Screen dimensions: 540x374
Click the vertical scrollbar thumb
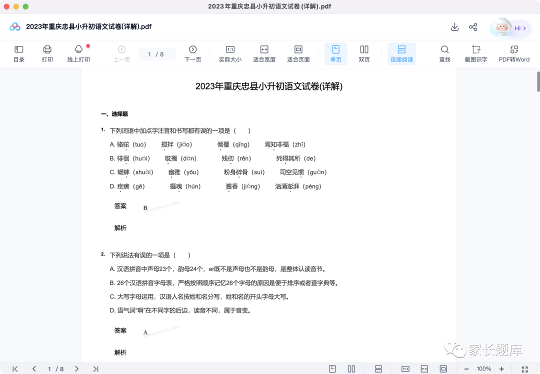click(538, 81)
